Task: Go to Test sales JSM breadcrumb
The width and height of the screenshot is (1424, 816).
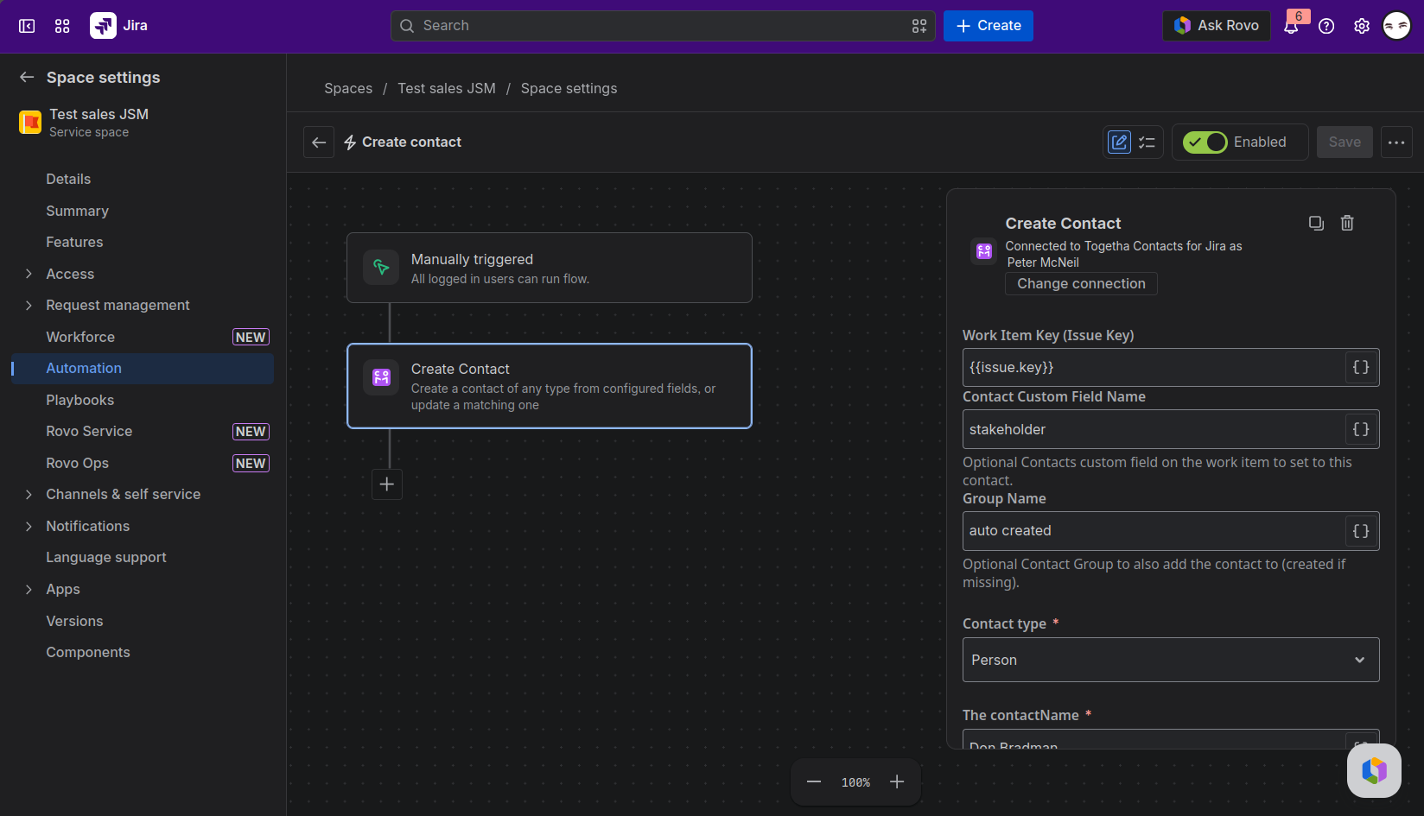Action: point(447,88)
